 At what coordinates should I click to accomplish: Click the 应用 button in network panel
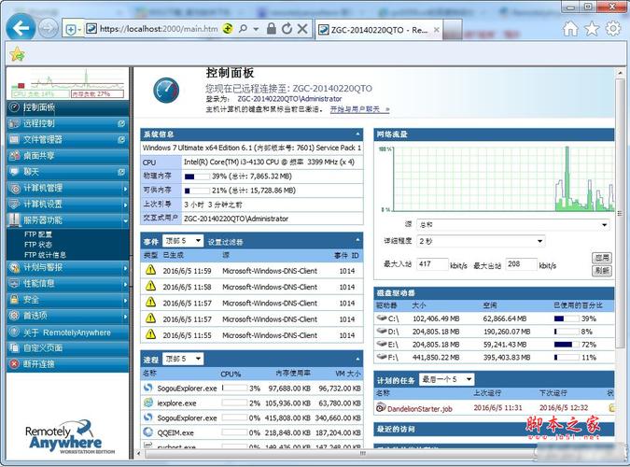tap(601, 258)
